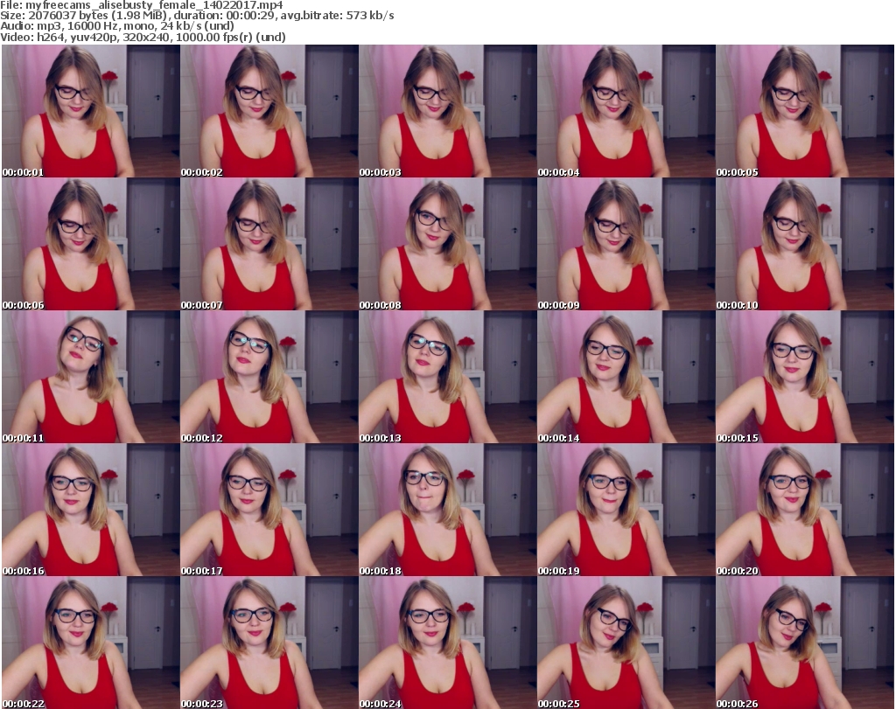This screenshot has width=896, height=709.
Task: Click the Size and duration info line
Action: 197,16
